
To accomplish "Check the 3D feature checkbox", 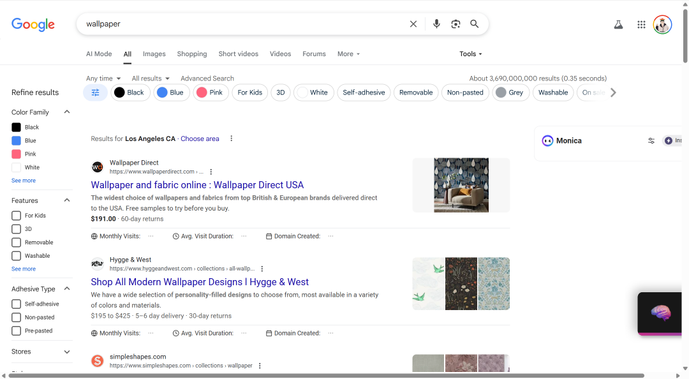I will (16, 229).
